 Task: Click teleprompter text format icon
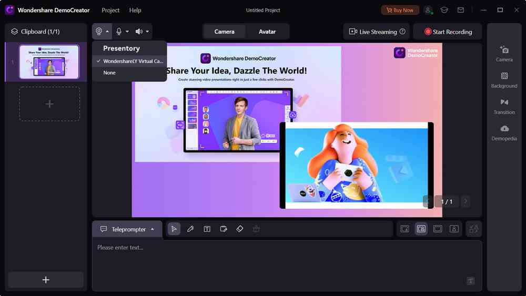coord(470,281)
